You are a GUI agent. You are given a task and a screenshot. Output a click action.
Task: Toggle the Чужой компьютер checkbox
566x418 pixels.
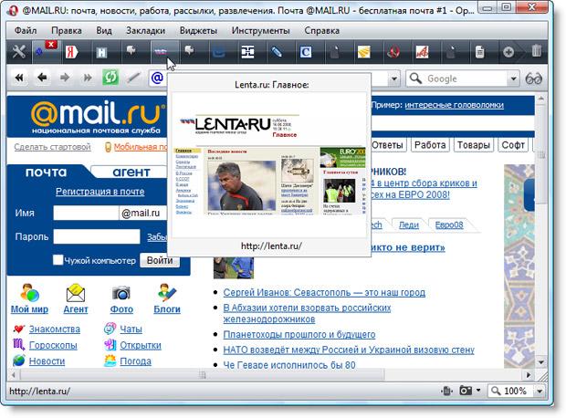pyautogui.click(x=58, y=260)
